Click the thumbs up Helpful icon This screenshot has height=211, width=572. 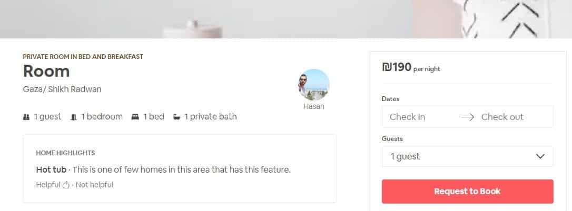point(66,185)
